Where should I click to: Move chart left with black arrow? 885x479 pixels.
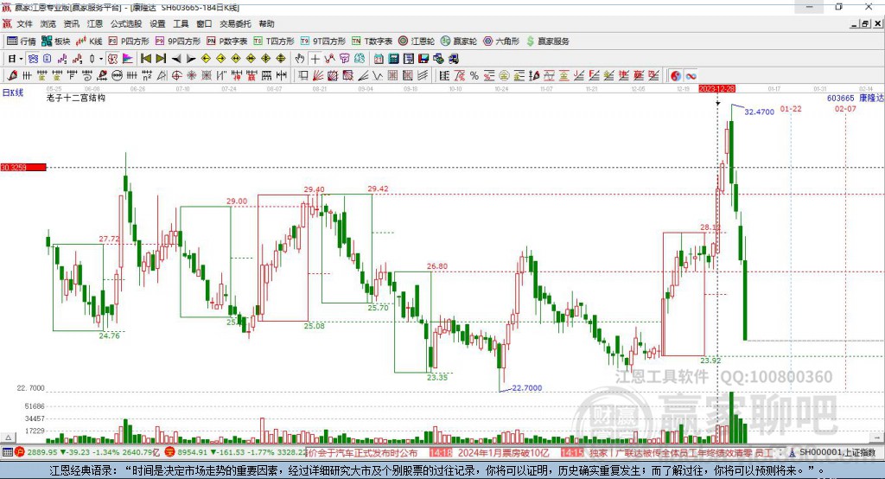pos(176,59)
